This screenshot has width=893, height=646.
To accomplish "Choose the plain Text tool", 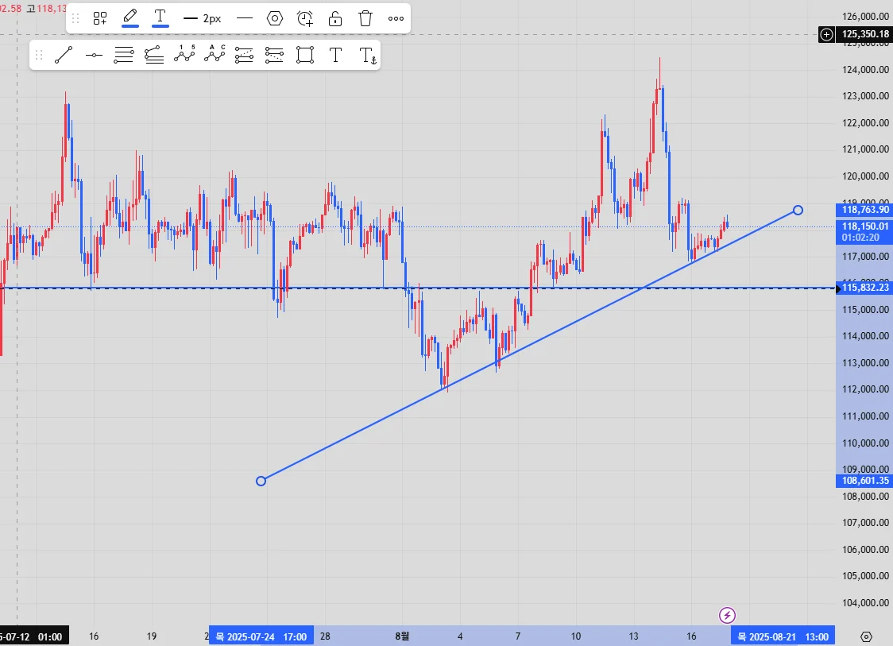I will point(335,56).
